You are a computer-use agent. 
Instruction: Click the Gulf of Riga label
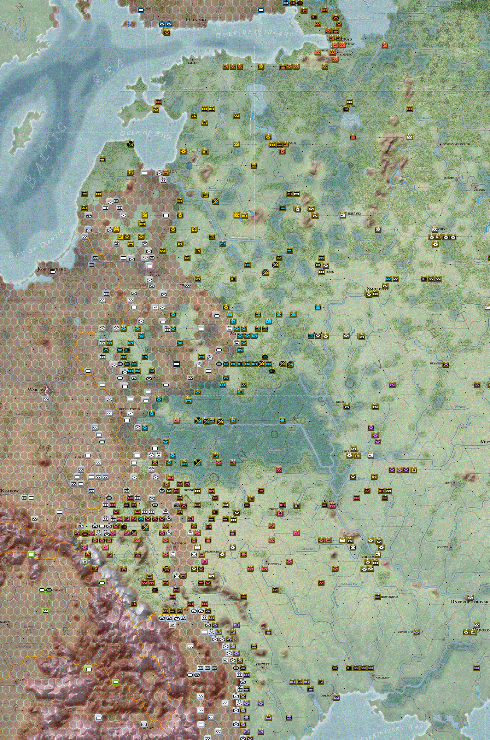point(146,134)
